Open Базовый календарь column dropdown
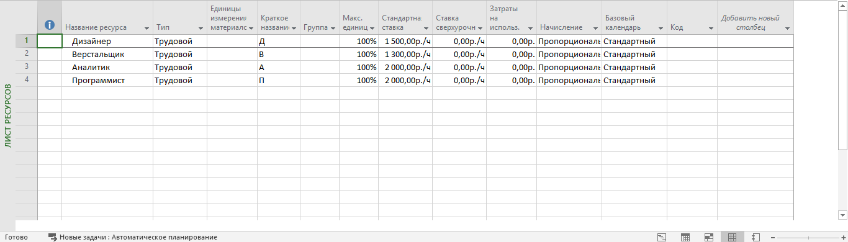848x242 pixels. coord(661,29)
